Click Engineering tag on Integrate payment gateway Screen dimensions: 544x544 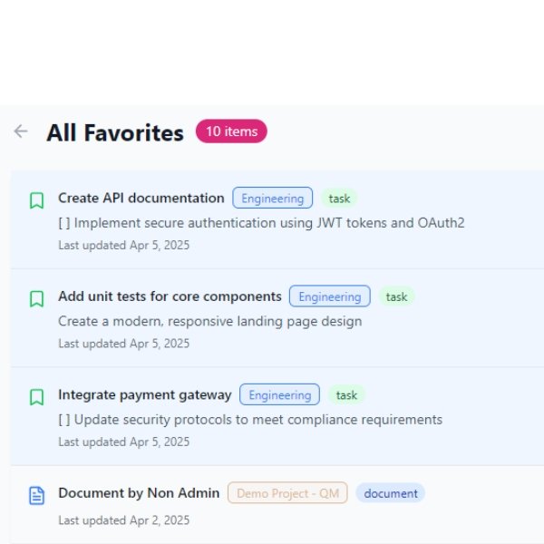point(279,394)
